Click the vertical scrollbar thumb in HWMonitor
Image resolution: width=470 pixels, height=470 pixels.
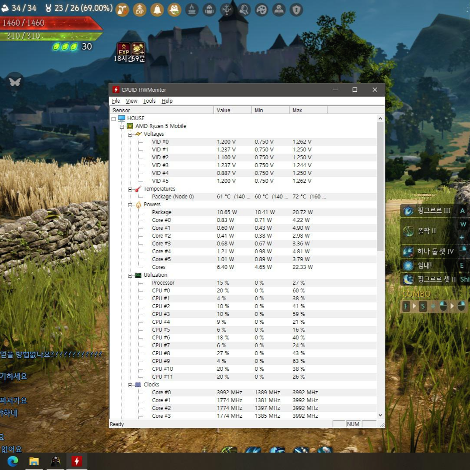380,186
